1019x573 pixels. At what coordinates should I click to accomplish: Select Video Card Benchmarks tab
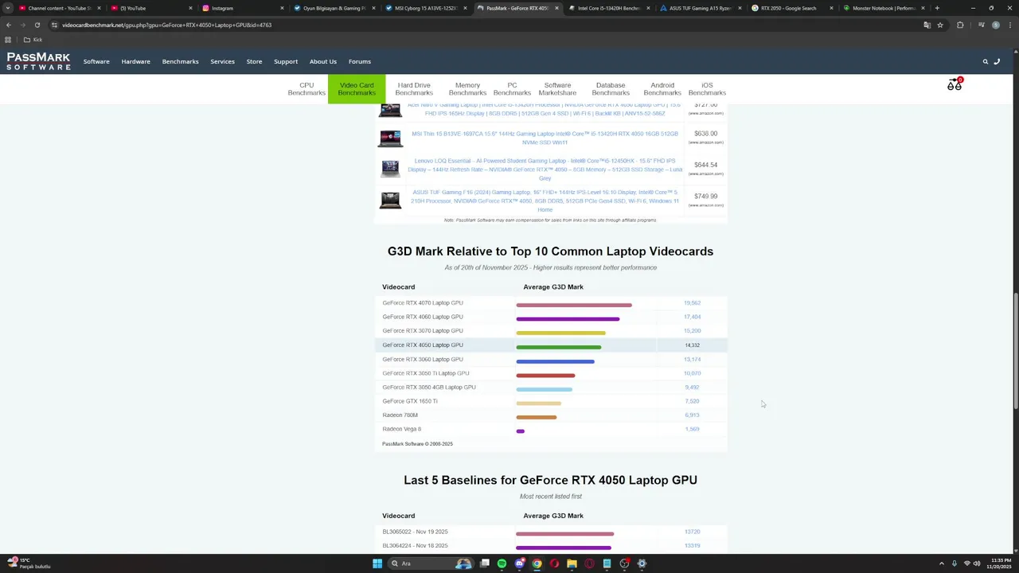(x=357, y=89)
